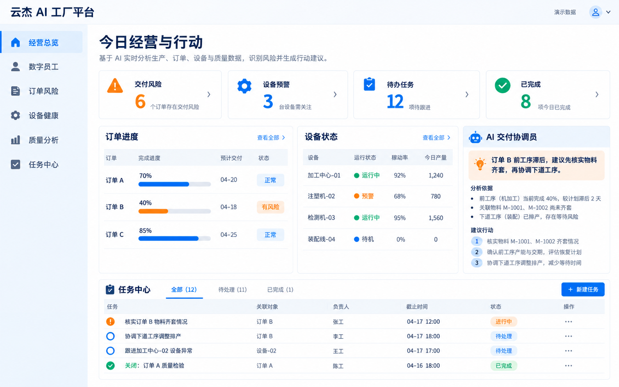Click 查看全部 link in 设备状态 panel
The height and width of the screenshot is (387, 619).
tap(436, 138)
